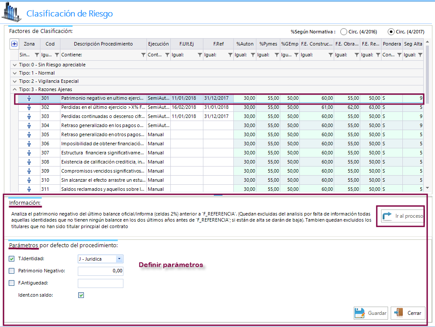The image size is (435, 327).
Task: Click the Ir al proceso button
Action: [402, 216]
